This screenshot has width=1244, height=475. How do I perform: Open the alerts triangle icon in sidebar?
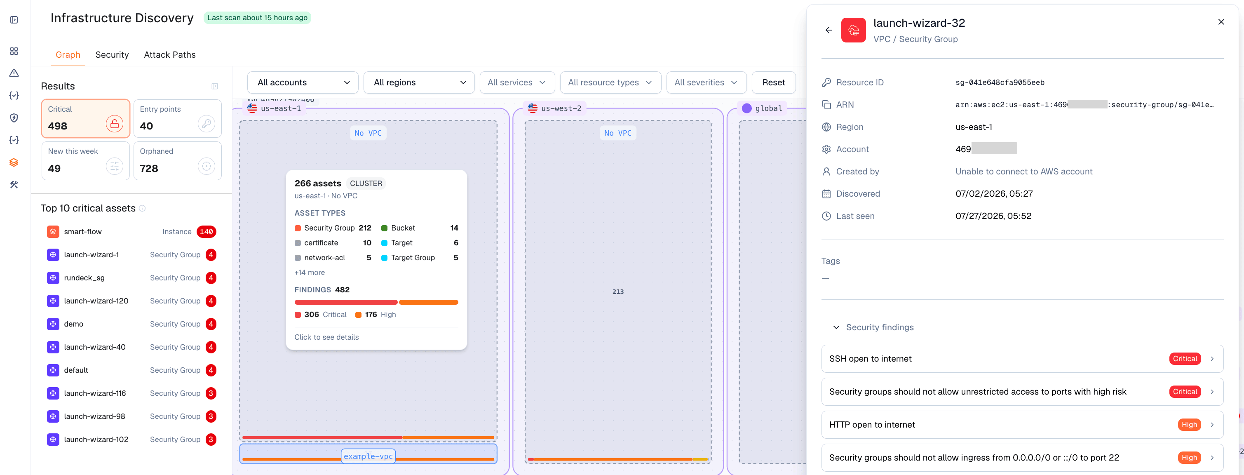pos(14,73)
